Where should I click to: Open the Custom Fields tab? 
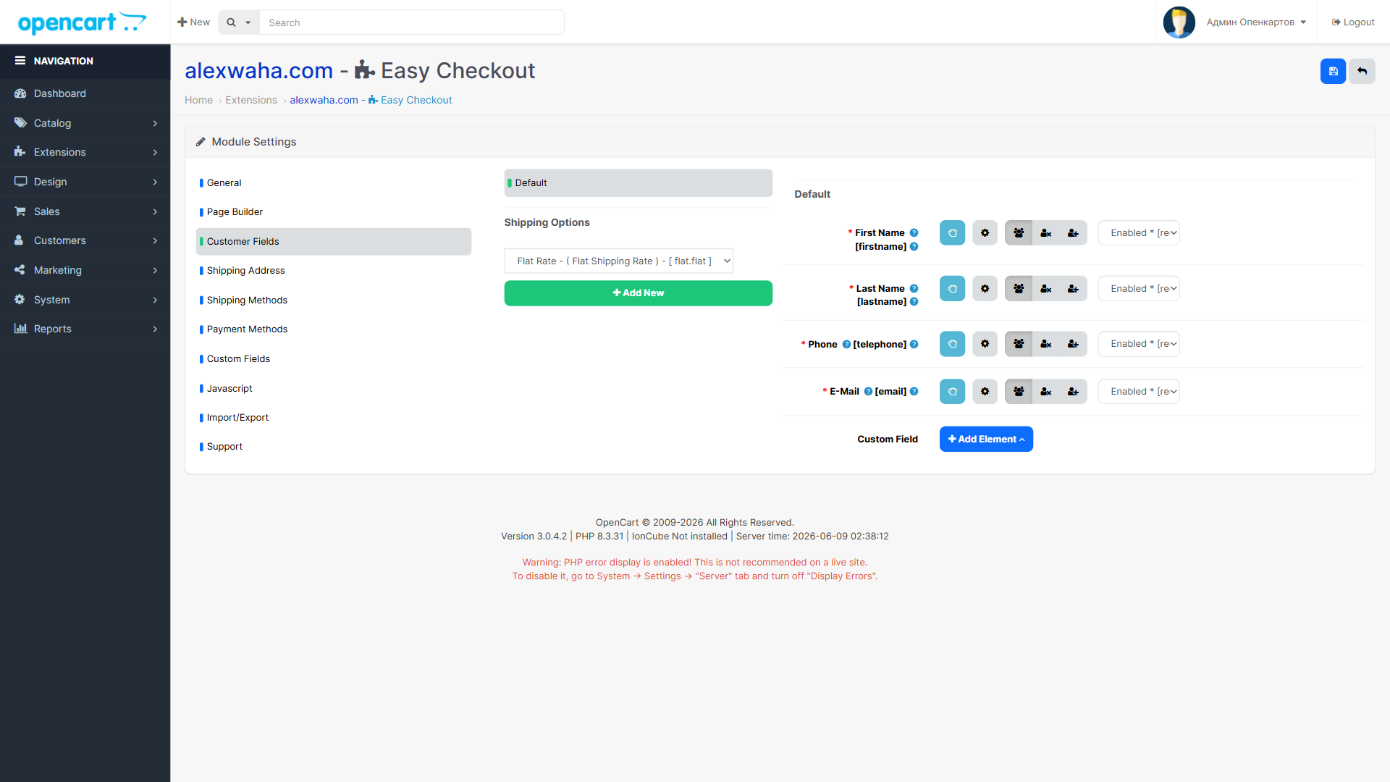pyautogui.click(x=334, y=359)
